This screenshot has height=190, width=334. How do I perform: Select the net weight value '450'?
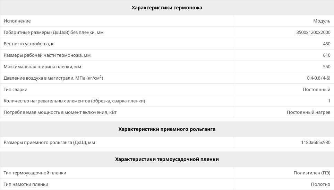[x=326, y=44]
